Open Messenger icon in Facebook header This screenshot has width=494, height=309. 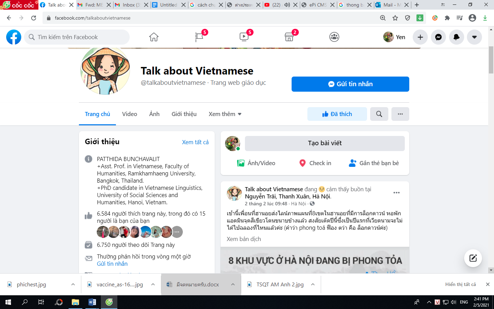(x=438, y=37)
